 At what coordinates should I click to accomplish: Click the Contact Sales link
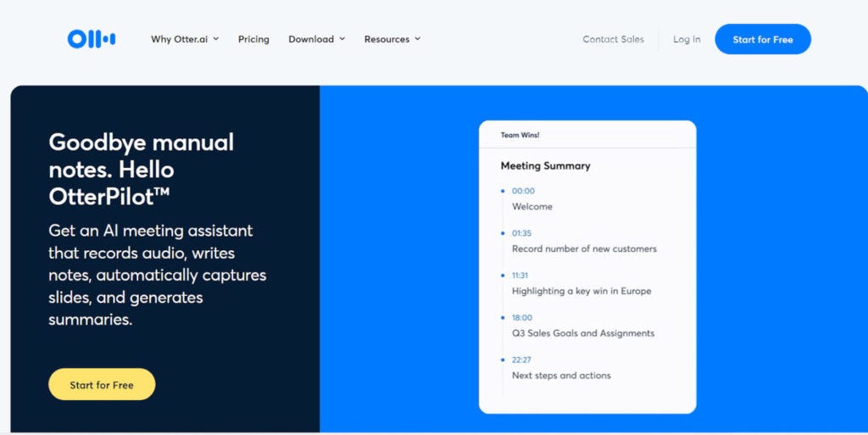[614, 39]
